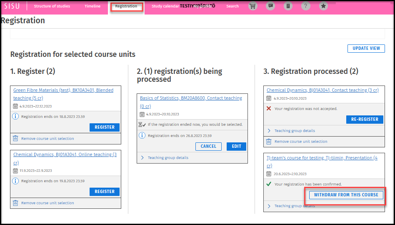Click trash icon under Chemical Dynamics Online teaching

15,203
